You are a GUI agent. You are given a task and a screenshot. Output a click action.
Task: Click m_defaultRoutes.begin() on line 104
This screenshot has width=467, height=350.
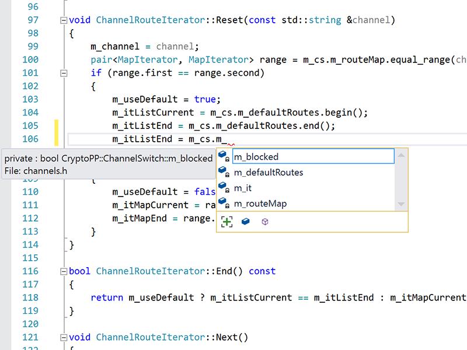305,113
